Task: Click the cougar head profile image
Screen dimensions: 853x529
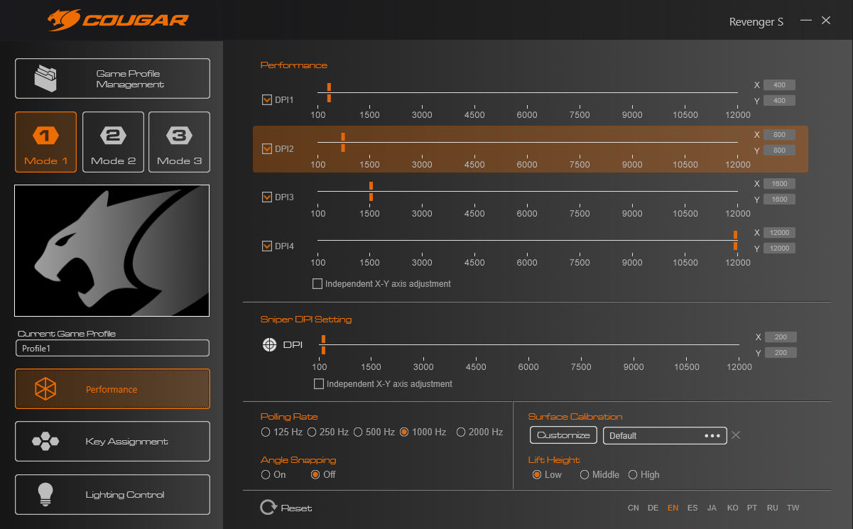Action: 112,251
